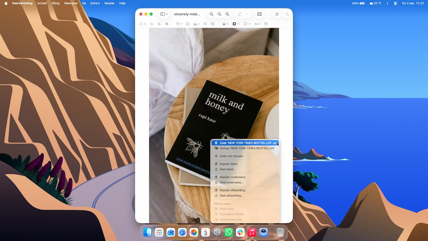Select Deel tekst… in context menu
Viewport: 428px width, 241px height.
point(245,169)
